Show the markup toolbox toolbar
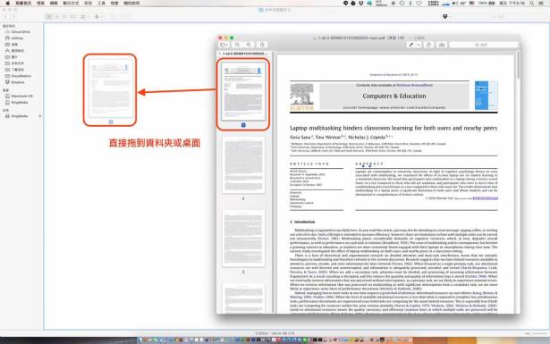Viewport: 550px width, 344px height. 442,45
